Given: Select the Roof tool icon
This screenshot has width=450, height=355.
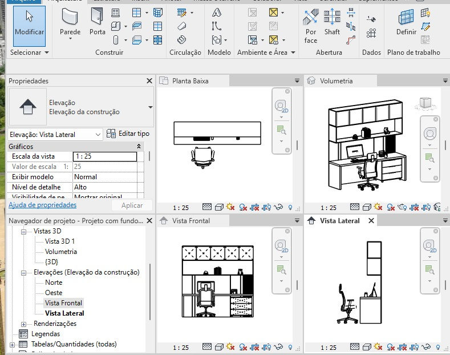Looking at the screenshot, I should pos(137,13).
